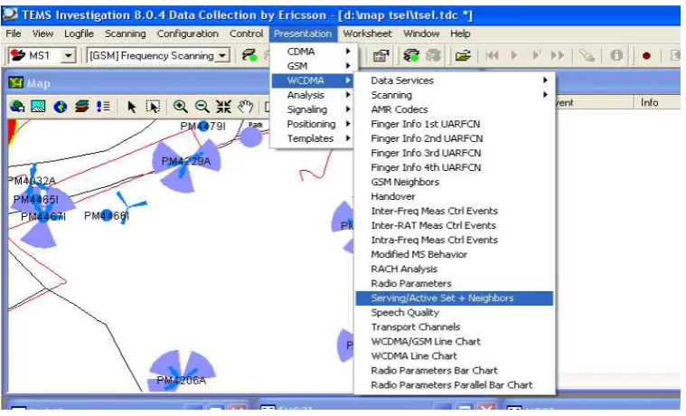Screen dimensions: 686x416
Task: Expand the Signaling submenu
Action: pos(313,109)
